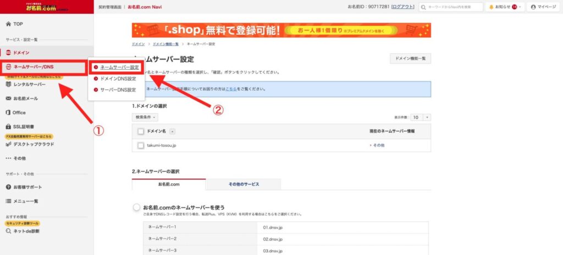The width and height of the screenshot is (563, 255).
Task: Click the ネームサーバー2 row label
Action: (x=162, y=239)
